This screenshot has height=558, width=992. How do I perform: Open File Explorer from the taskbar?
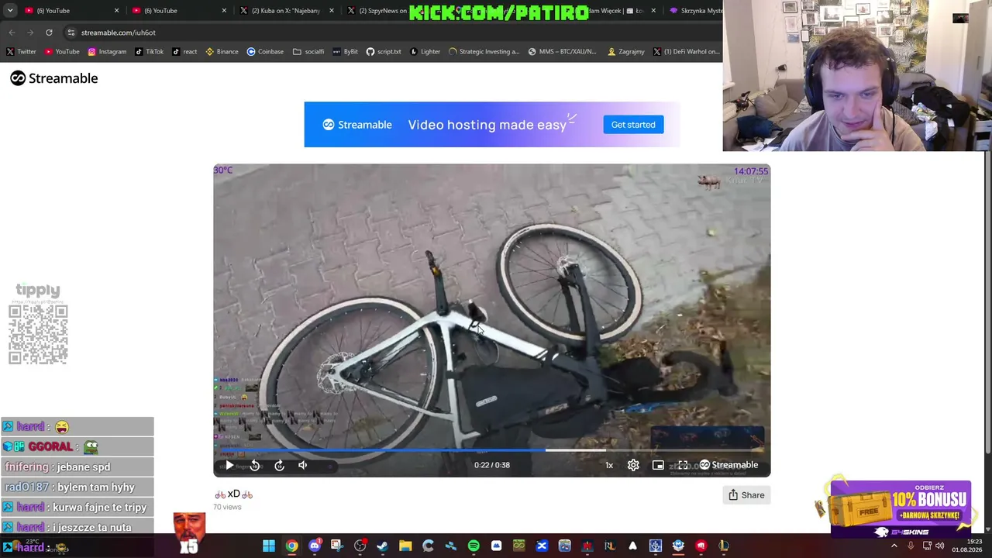pyautogui.click(x=405, y=546)
